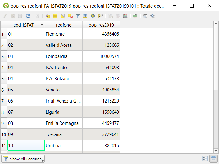Pan map to selected rows
Image resolution: width=219 pixels, height=164 pixels.
tap(93, 16)
